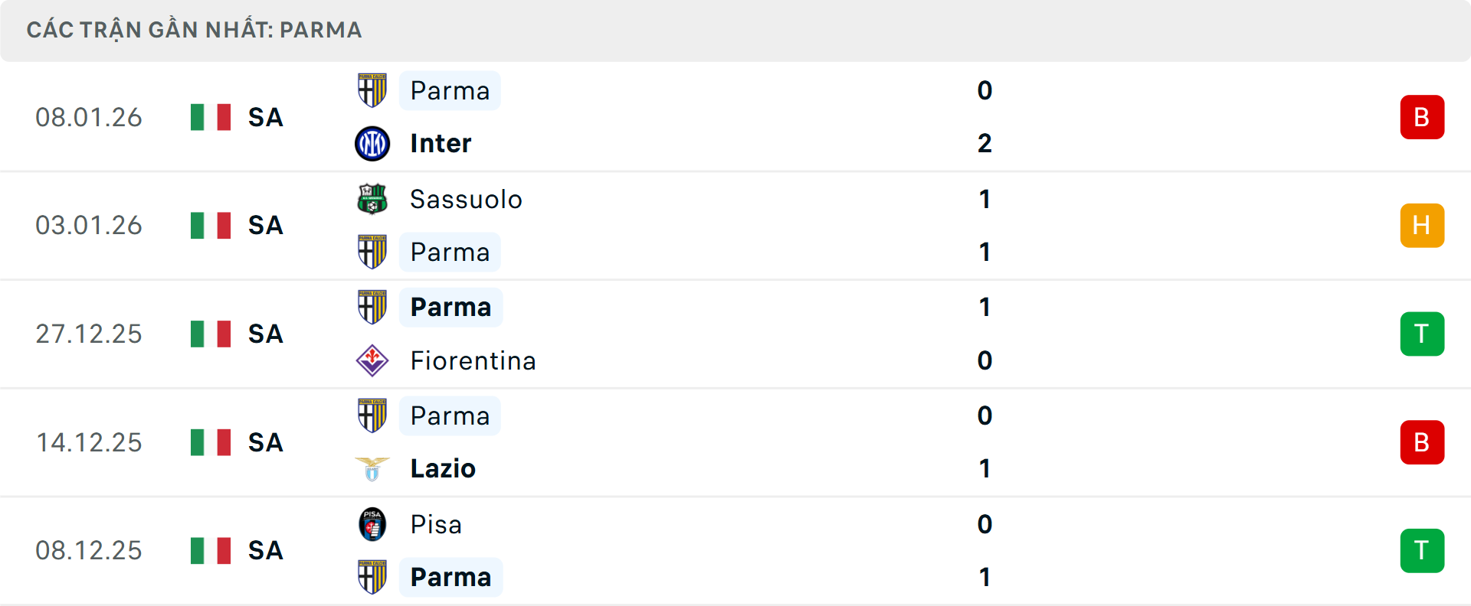The image size is (1471, 606).
Task: Toggle the yellow H badge on the Sassuolo match
Action: point(1422,225)
